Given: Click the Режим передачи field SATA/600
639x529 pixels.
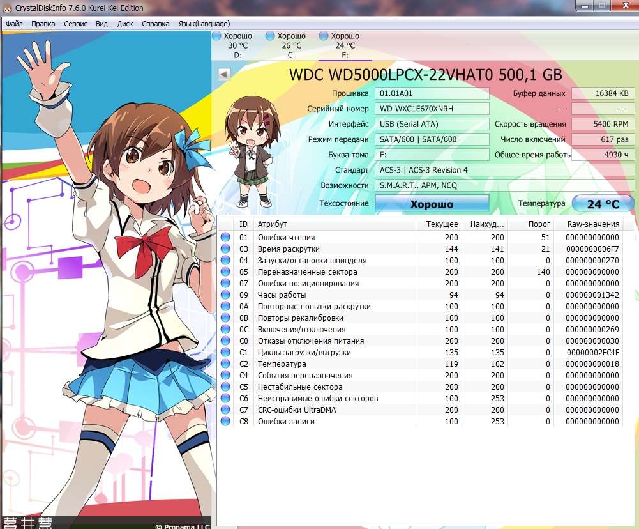Looking at the screenshot, I should 432,139.
